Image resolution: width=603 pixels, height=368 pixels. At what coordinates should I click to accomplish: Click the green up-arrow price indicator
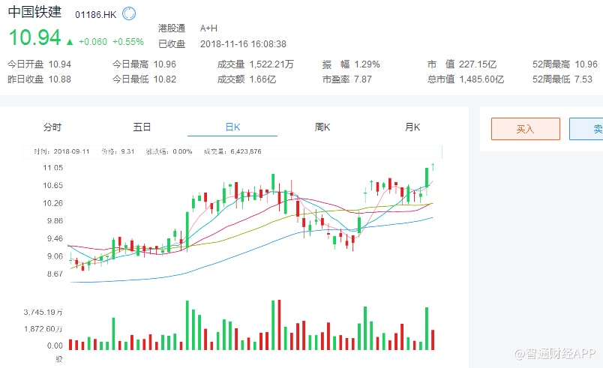point(70,42)
